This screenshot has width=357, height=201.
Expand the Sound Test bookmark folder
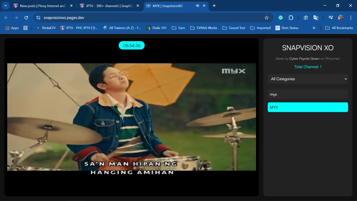pos(234,28)
